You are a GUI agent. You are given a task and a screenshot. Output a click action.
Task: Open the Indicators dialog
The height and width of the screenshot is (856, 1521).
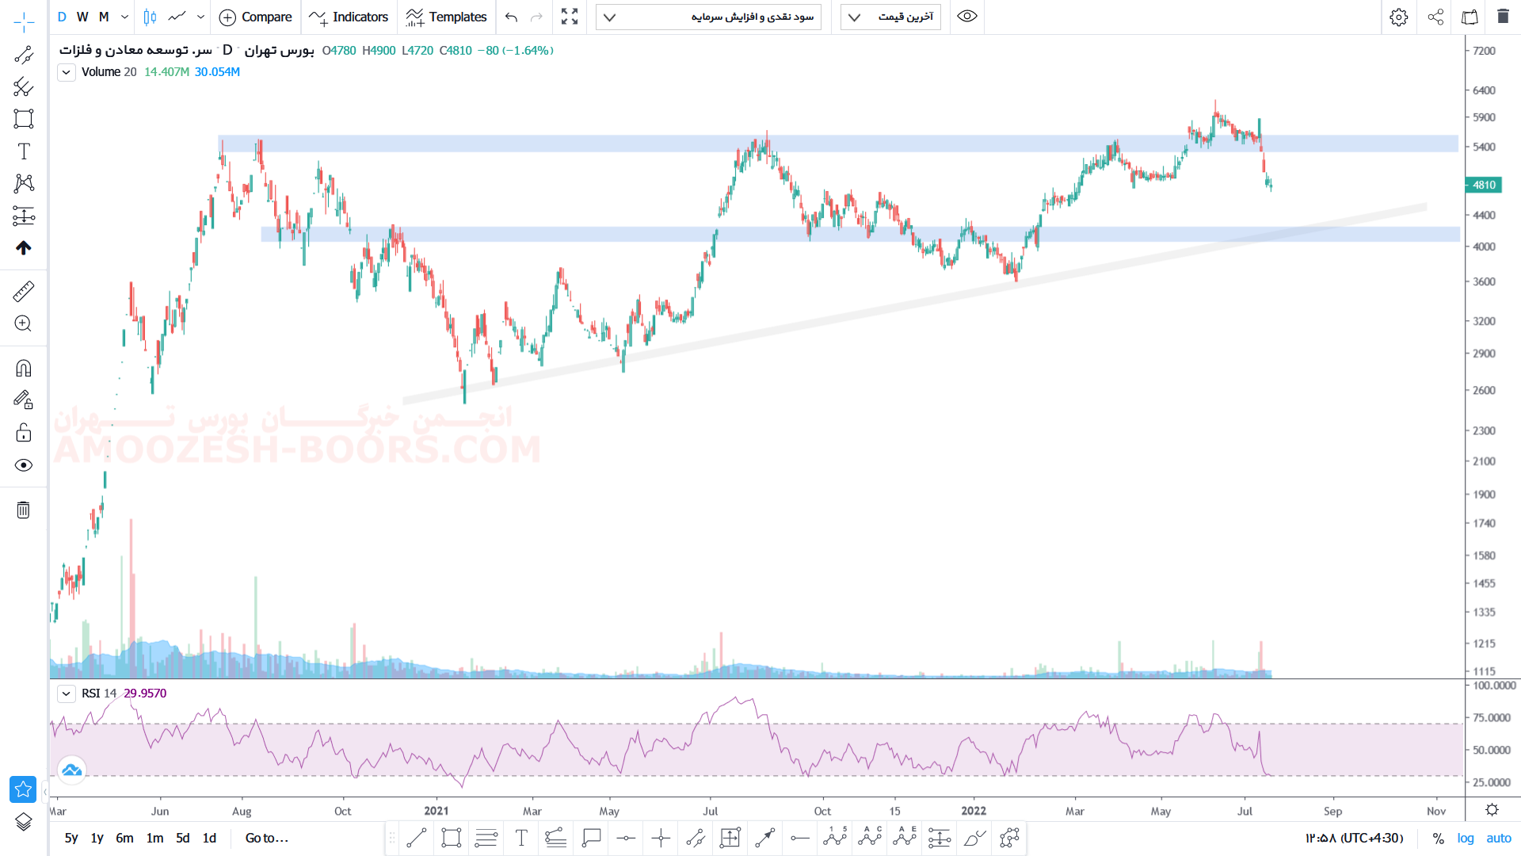(x=349, y=17)
